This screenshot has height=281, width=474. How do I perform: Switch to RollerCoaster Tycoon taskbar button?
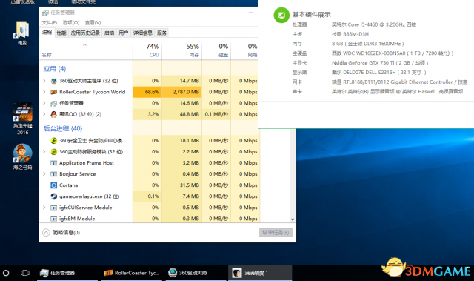(x=132, y=273)
